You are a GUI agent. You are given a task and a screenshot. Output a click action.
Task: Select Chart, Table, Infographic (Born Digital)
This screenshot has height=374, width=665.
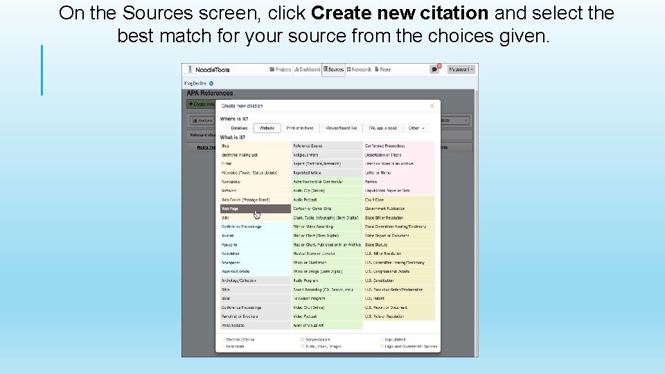(327, 218)
